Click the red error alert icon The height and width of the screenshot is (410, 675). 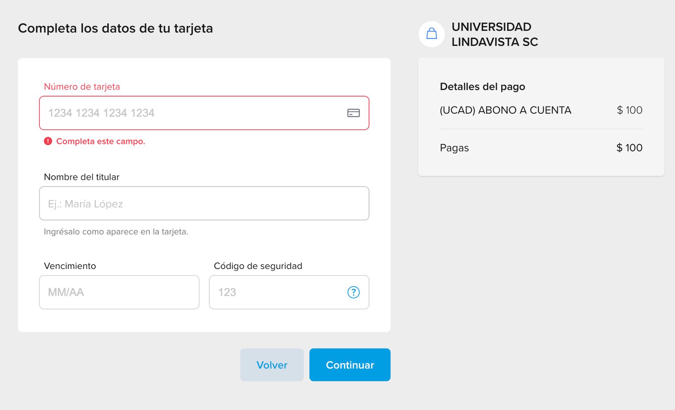click(48, 141)
